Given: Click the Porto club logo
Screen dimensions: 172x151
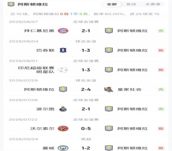Looking at the screenshot, I should point(63,109).
